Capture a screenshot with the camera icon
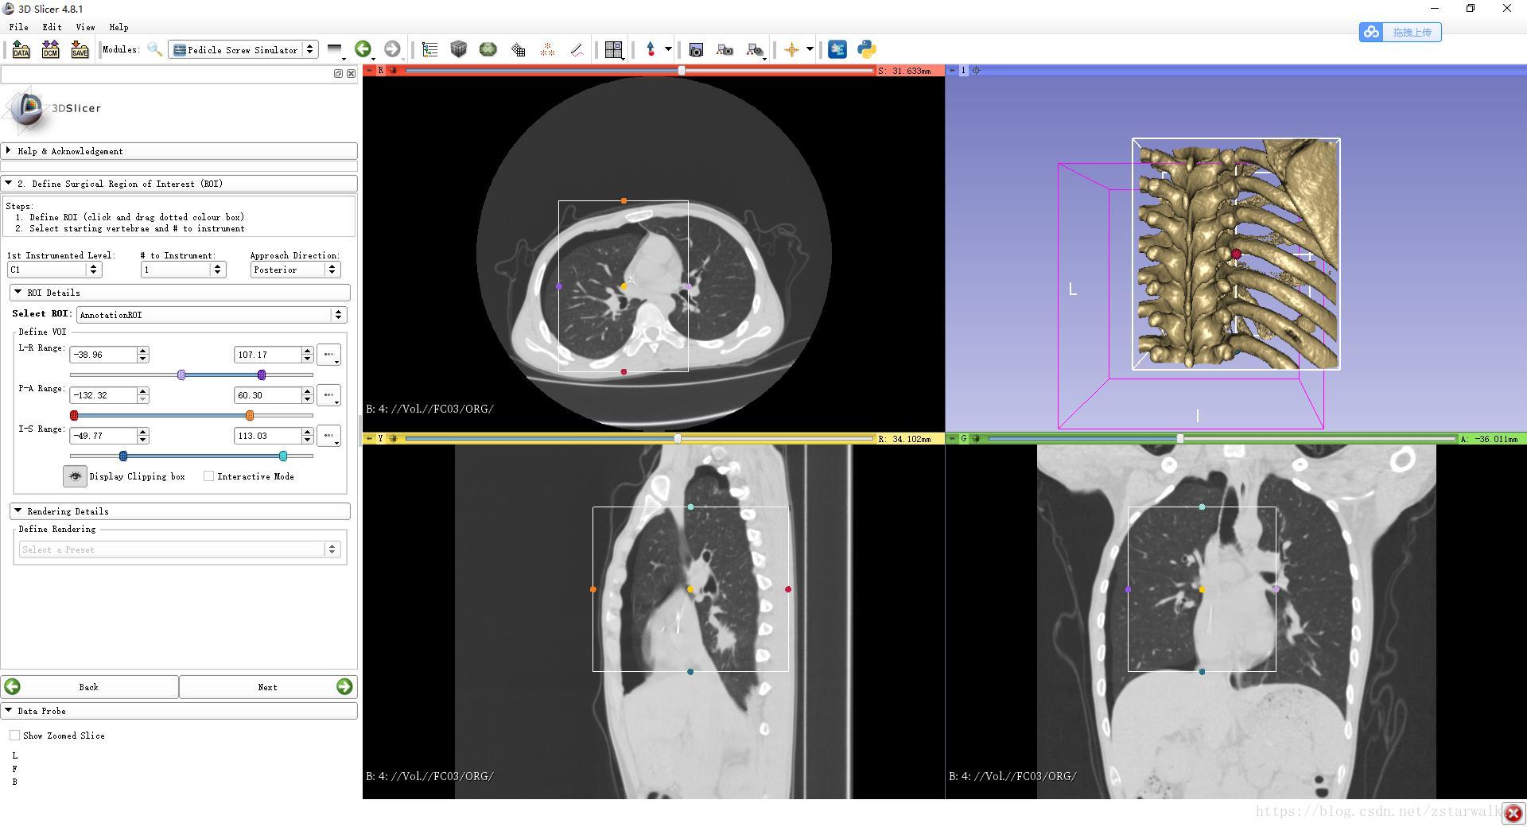The image size is (1527, 827). [696, 49]
